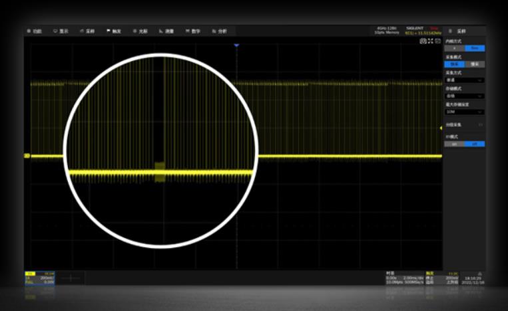The image size is (508, 311).
Task: Expand the 采集方式 acquisition type dropdown
Action: 464,80
